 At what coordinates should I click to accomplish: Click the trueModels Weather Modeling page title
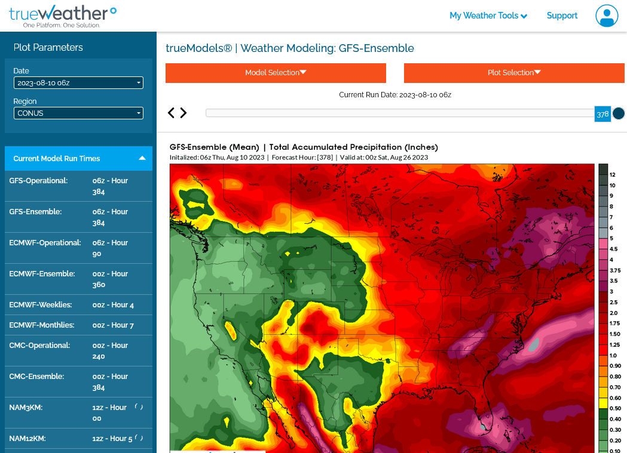(x=290, y=48)
